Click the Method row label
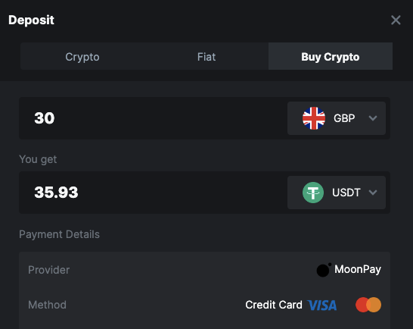The image size is (413, 329). coord(47,305)
